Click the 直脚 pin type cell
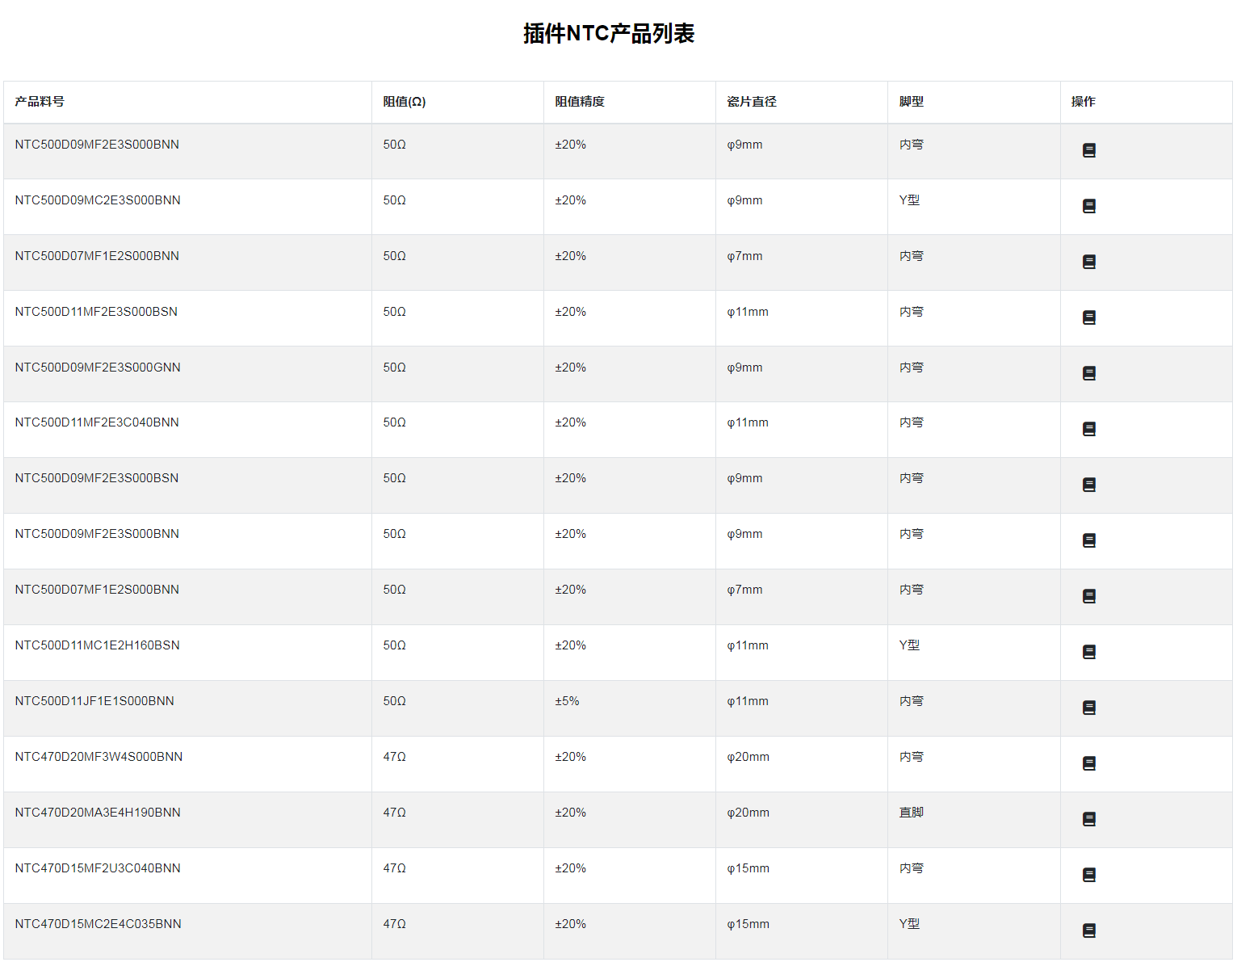 pos(911,813)
